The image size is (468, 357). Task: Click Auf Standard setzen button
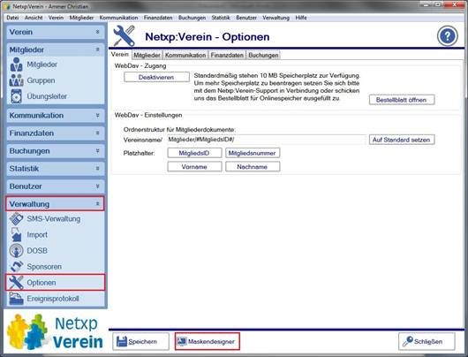402,140
